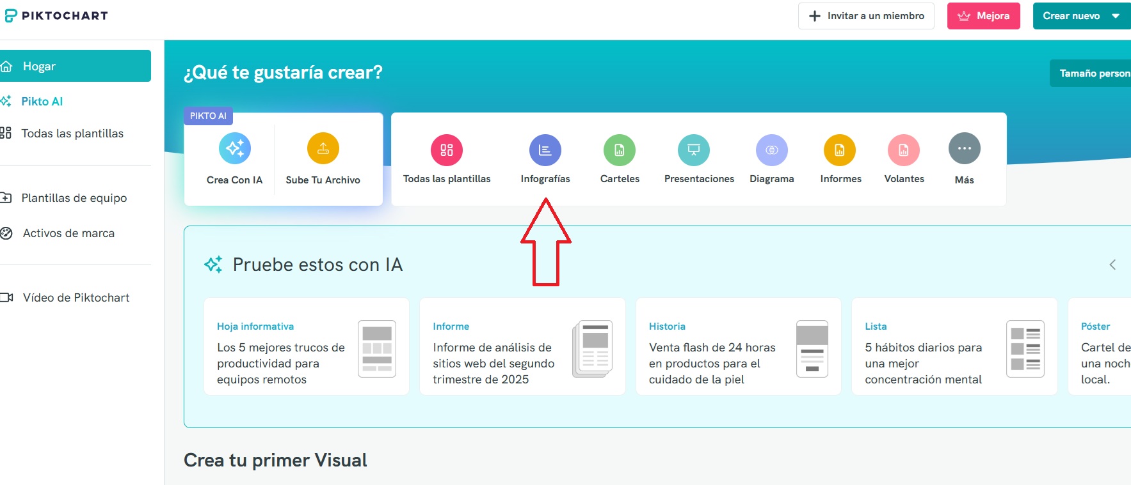This screenshot has height=485, width=1131.
Task: Click the Mejora upgrade button
Action: click(x=984, y=16)
